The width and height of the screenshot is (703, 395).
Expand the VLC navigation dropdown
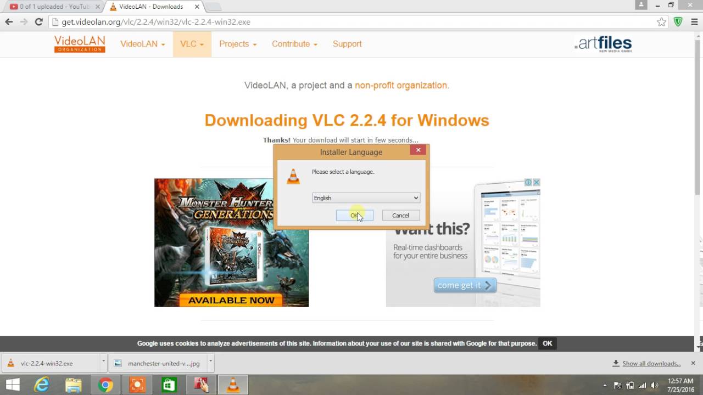click(x=192, y=44)
